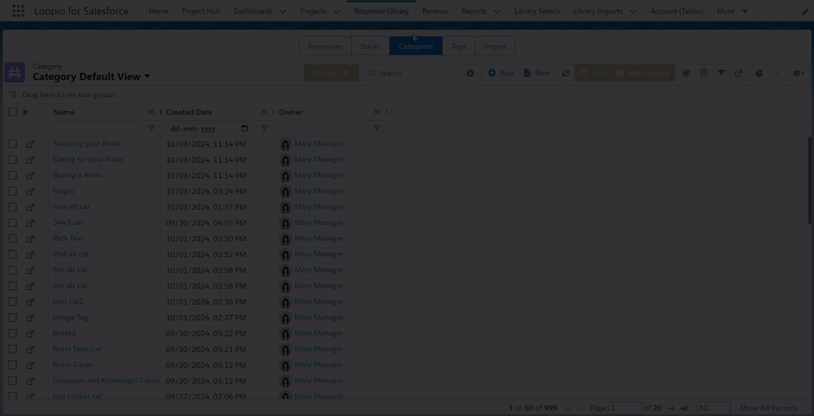Open Mary Manager owner link in 5th alt cat row
Screen dimensions: 814x416
tap(319, 270)
